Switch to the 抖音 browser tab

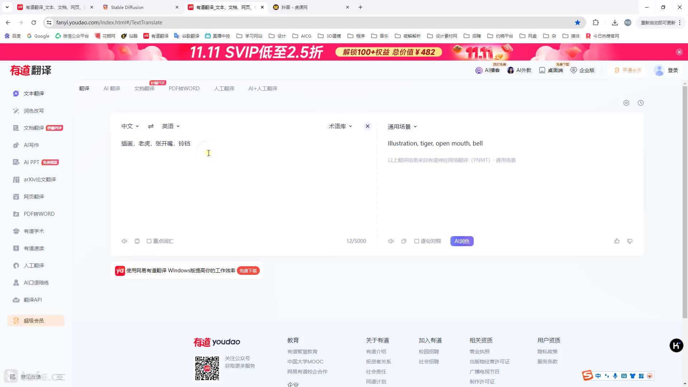tap(310, 7)
